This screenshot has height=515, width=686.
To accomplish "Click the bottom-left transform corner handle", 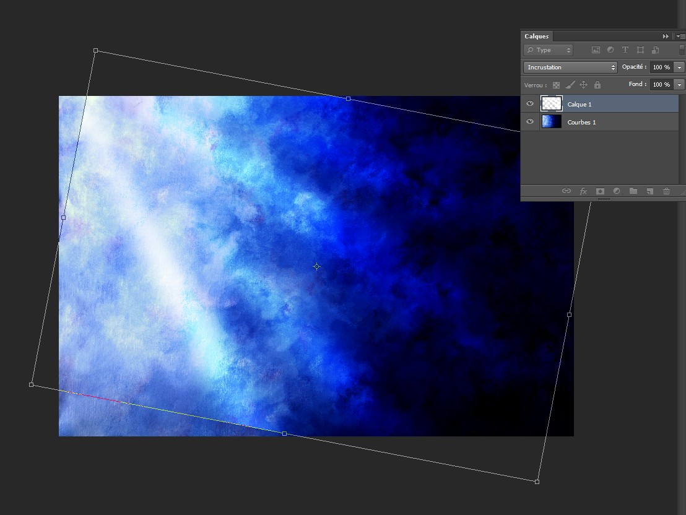I will coord(31,384).
